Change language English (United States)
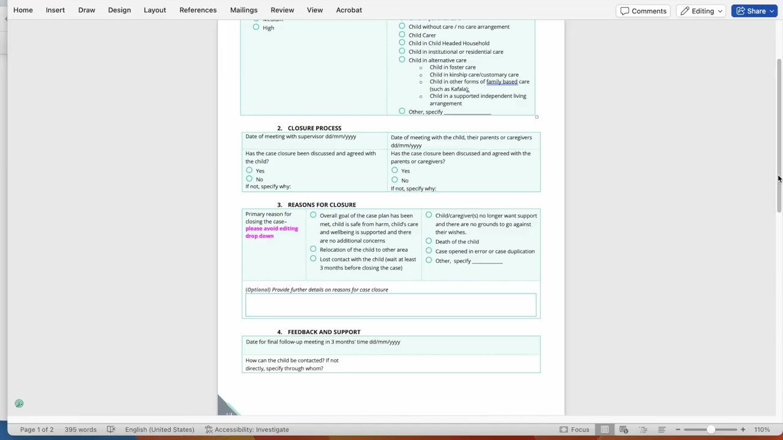Screen dimensions: 783x440 coord(160,430)
